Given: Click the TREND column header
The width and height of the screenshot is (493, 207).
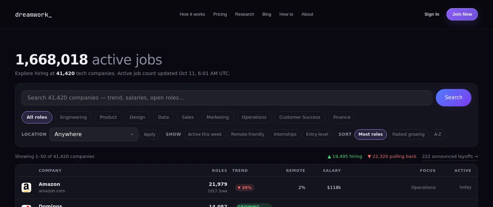Looking at the screenshot, I should [240, 171].
